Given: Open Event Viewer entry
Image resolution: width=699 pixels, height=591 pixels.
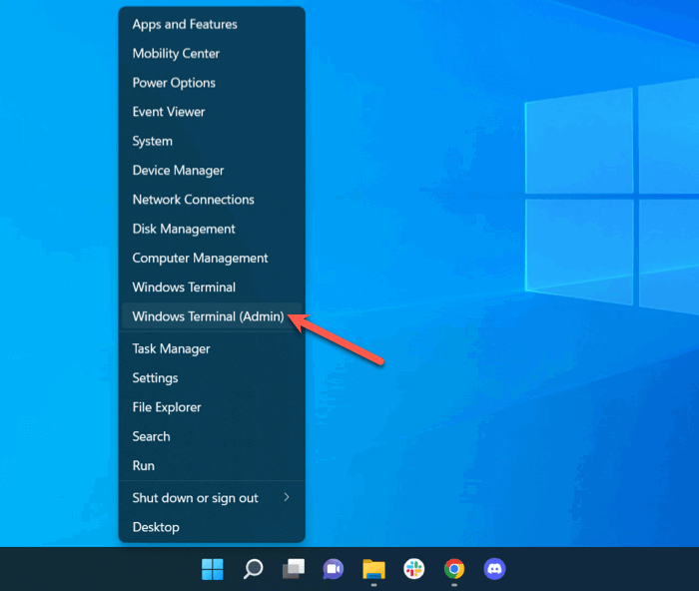Looking at the screenshot, I should tap(212, 112).
